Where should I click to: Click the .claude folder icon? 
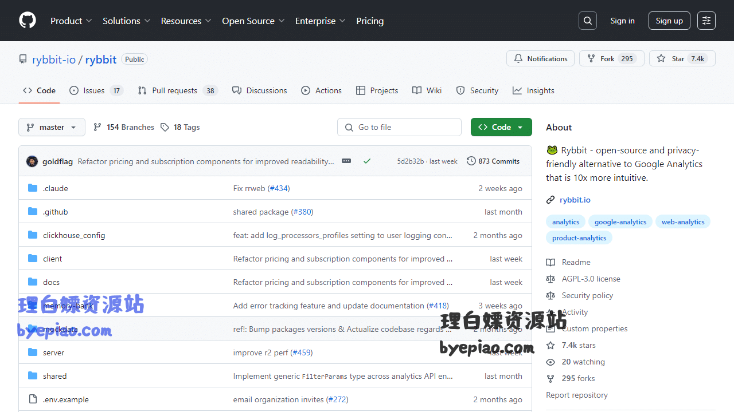[x=33, y=188]
